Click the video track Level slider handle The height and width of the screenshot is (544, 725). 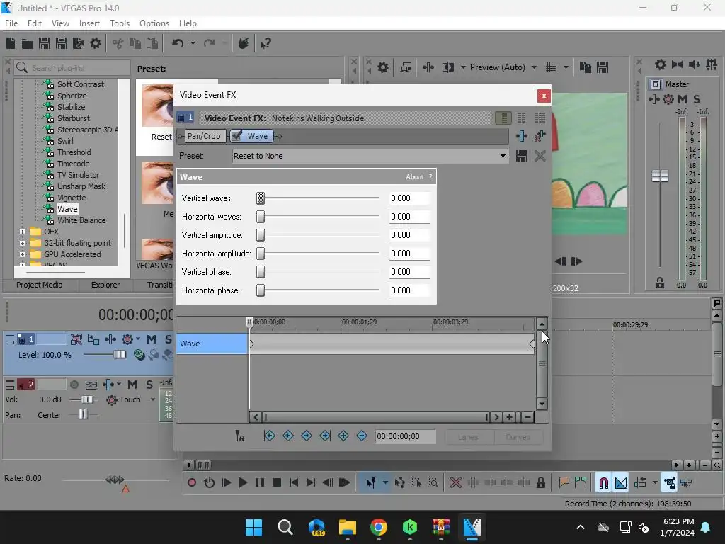pyautogui.click(x=119, y=355)
